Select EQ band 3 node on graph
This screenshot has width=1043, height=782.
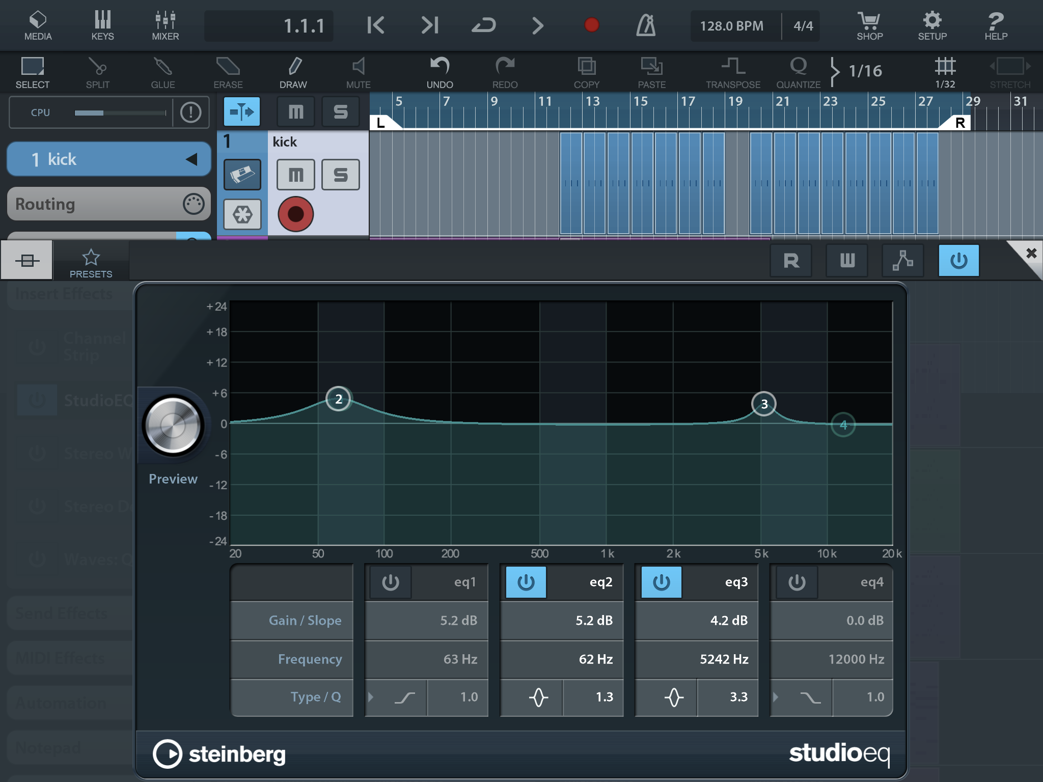tap(764, 404)
